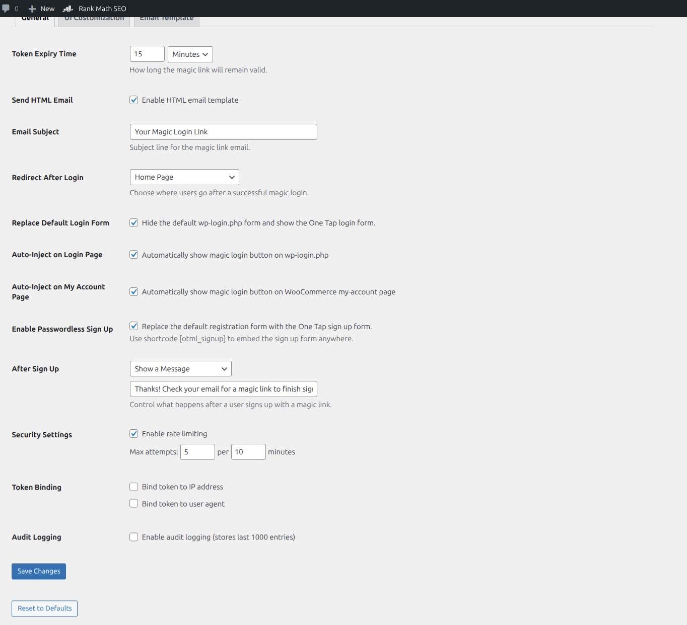Open the Email Template tab

[166, 18]
